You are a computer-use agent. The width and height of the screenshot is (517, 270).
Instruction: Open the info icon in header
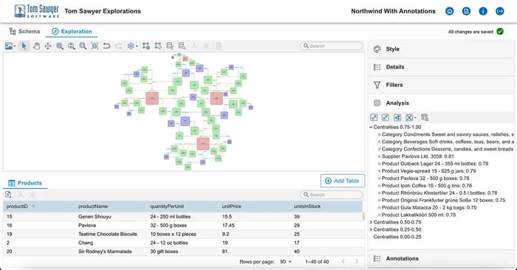(x=483, y=11)
